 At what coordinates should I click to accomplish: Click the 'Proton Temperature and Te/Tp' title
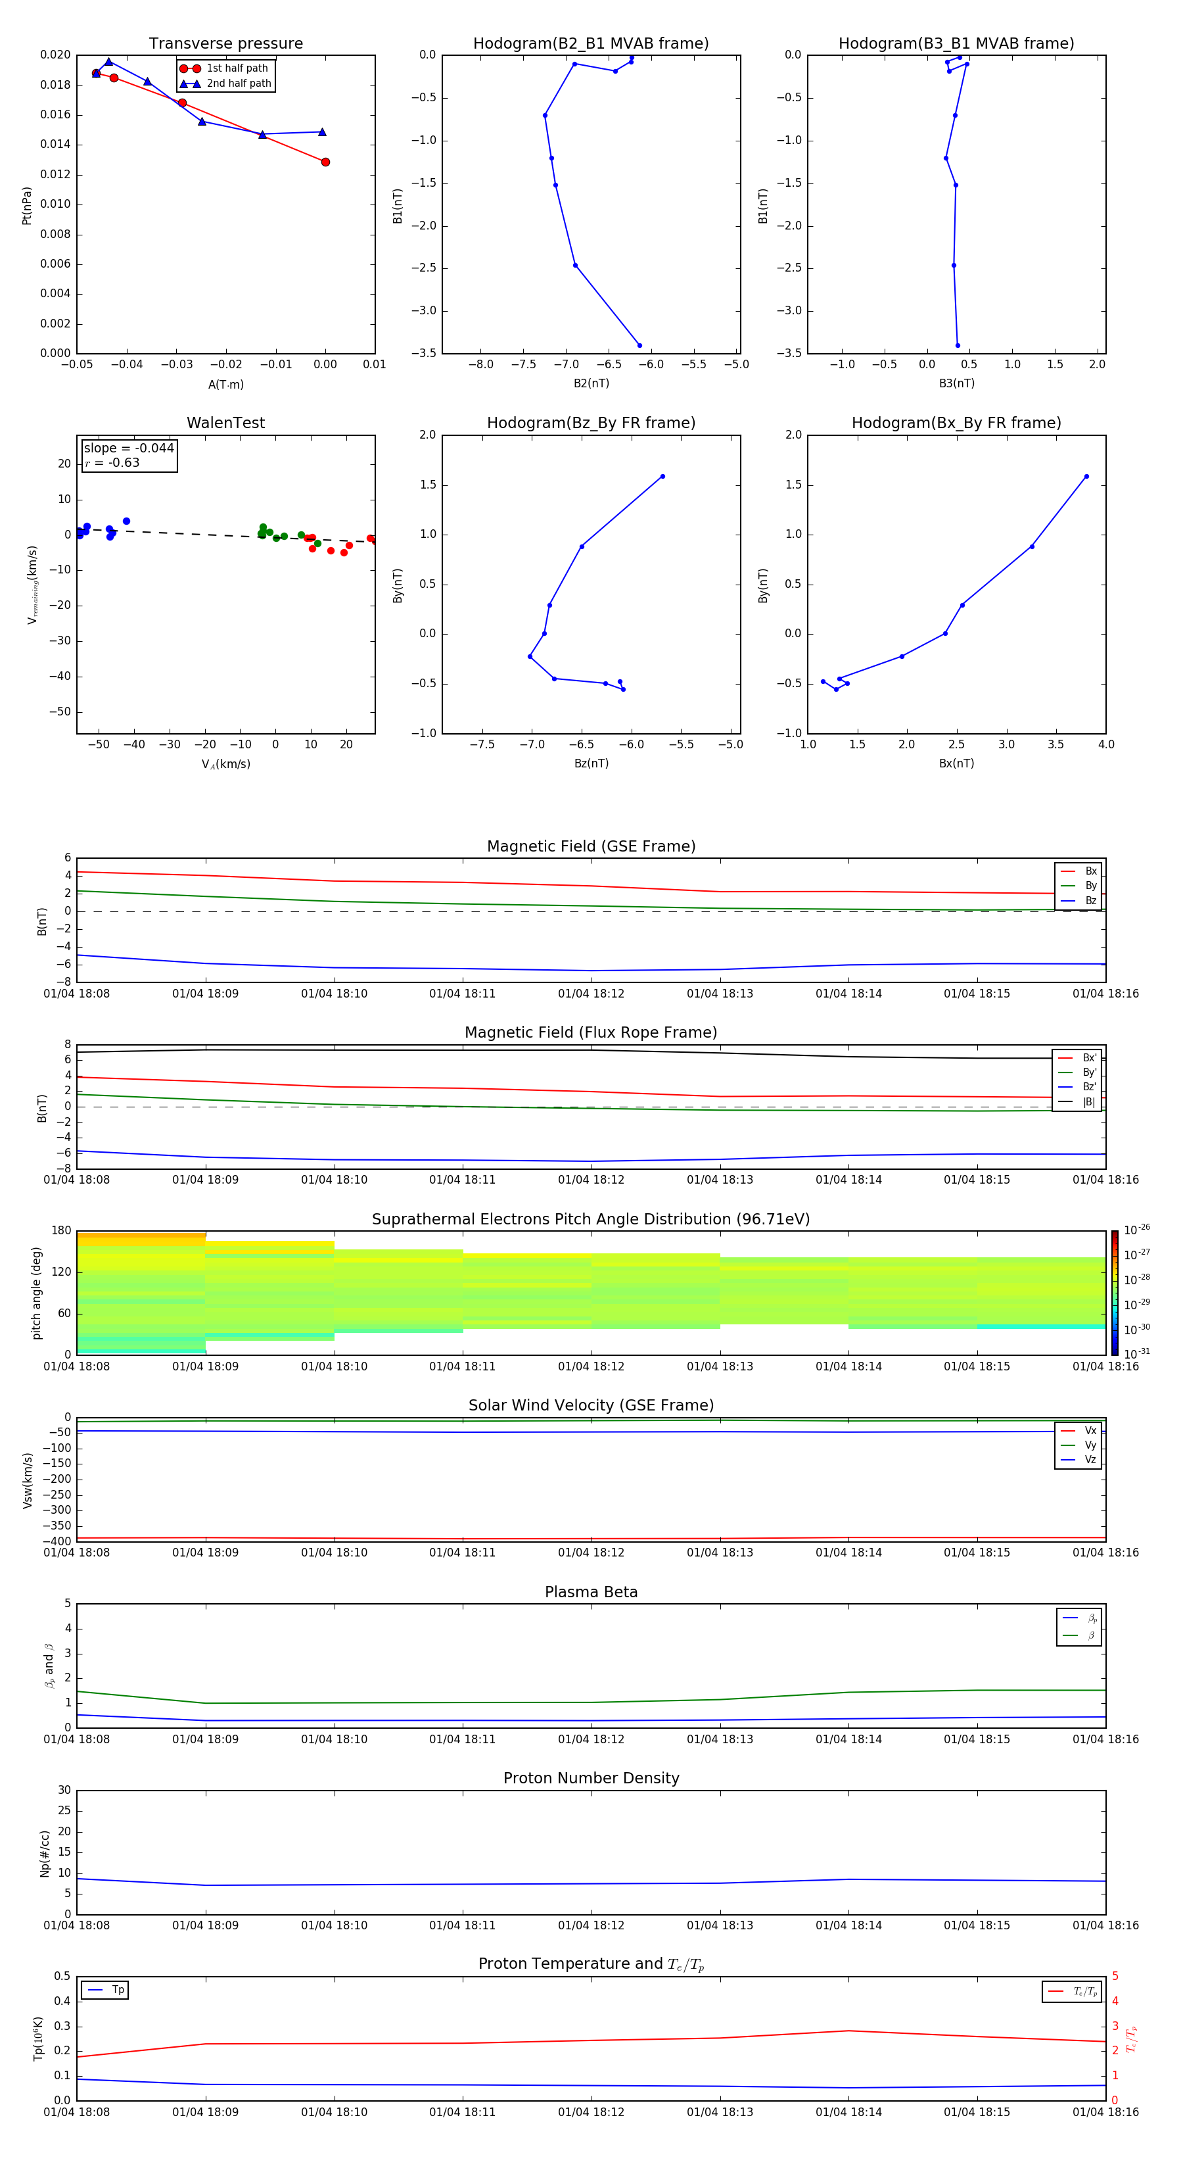(x=591, y=1964)
